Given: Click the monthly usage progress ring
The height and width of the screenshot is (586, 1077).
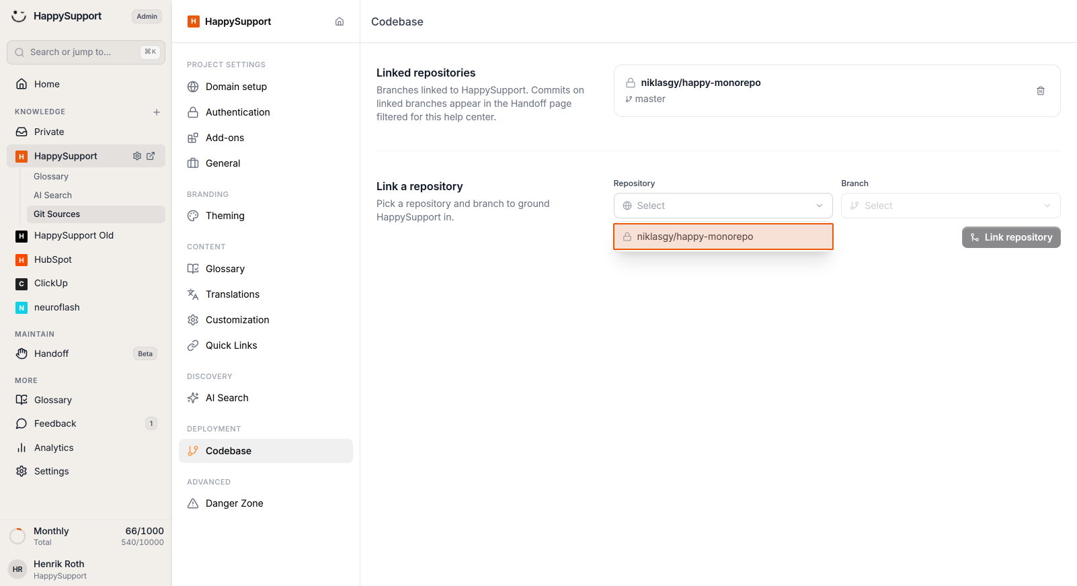Looking at the screenshot, I should pos(17,536).
